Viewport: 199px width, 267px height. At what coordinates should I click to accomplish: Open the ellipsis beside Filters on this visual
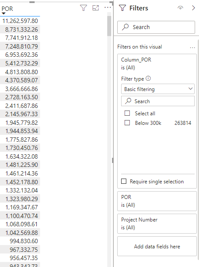click(193, 48)
